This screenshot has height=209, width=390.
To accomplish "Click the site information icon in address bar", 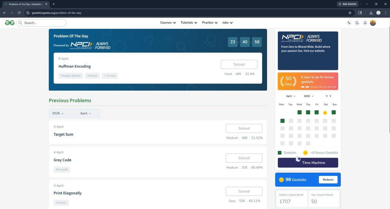I will click(x=28, y=13).
